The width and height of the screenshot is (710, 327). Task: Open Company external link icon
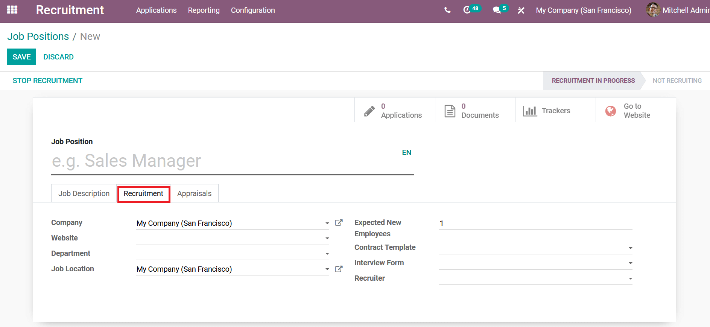339,223
